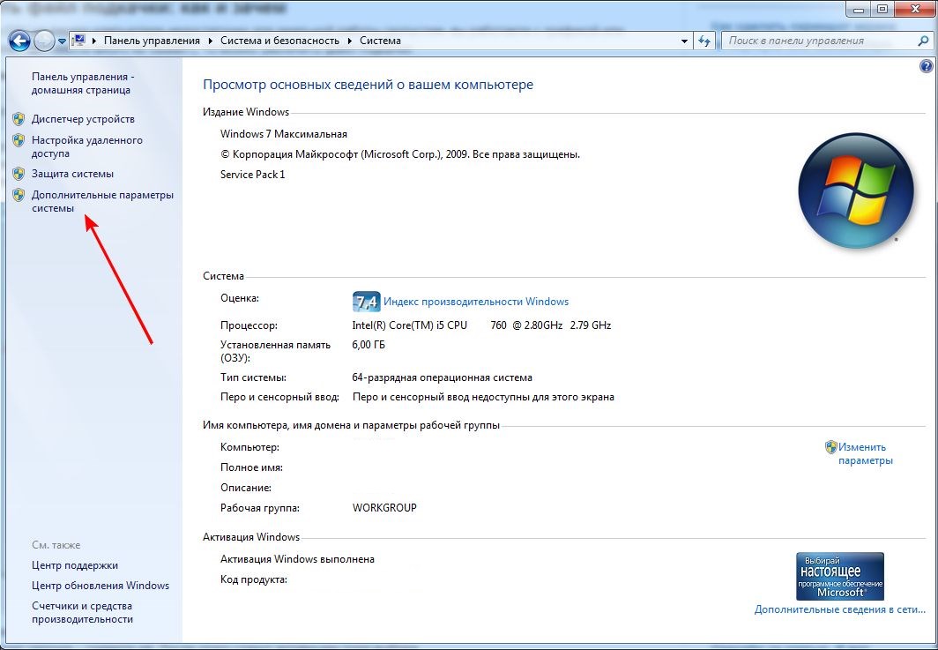This screenshot has height=650, width=938.
Task: Open Панель управления - домашняя страница
Action: point(83,83)
